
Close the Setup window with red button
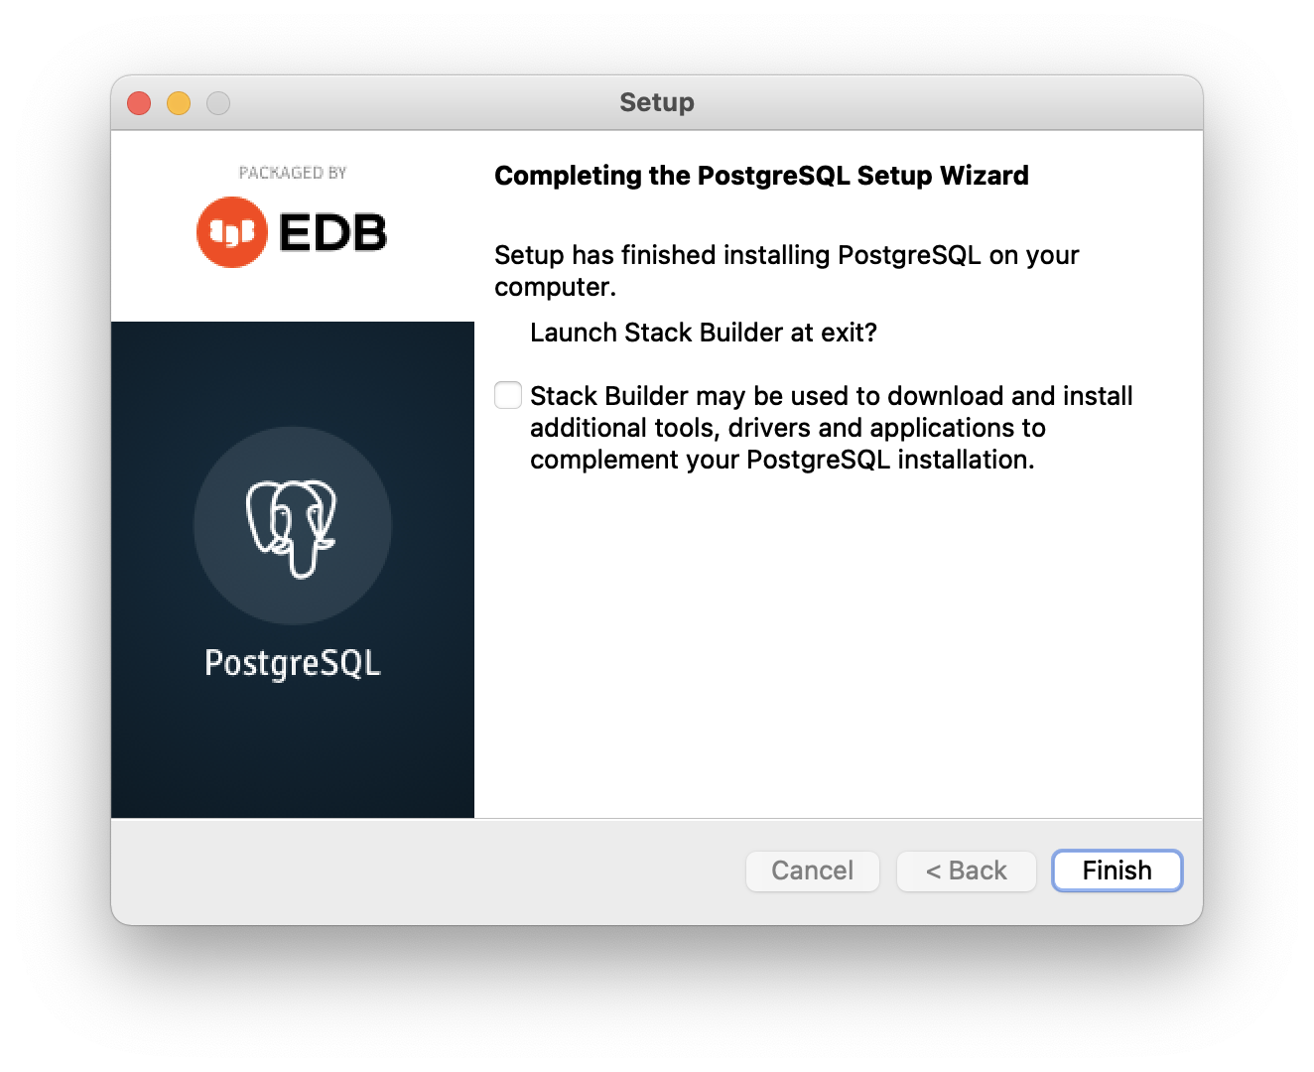(139, 103)
